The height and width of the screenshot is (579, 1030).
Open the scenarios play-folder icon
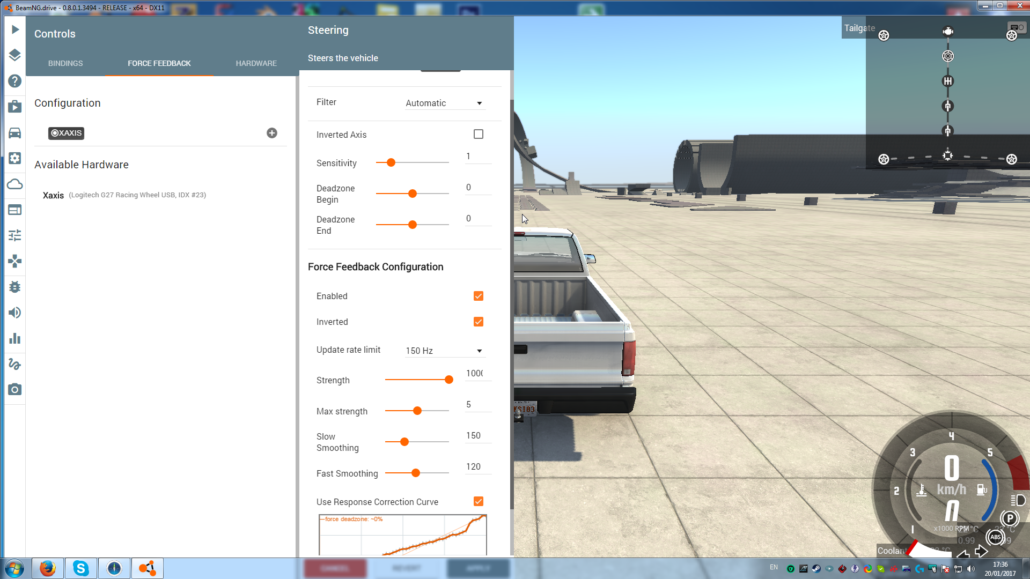coord(15,107)
